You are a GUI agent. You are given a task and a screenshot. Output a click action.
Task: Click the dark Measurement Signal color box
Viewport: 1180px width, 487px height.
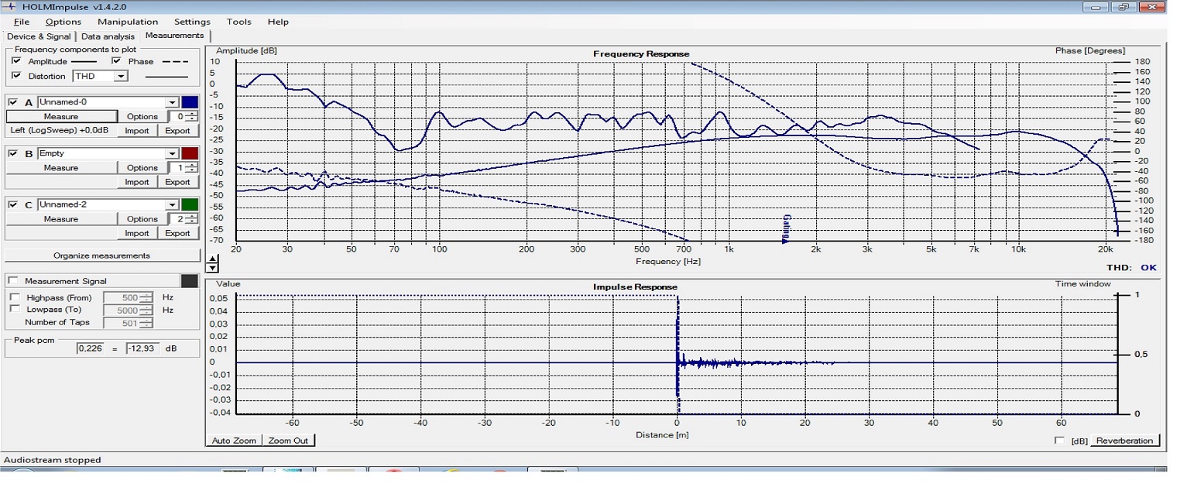coord(190,281)
